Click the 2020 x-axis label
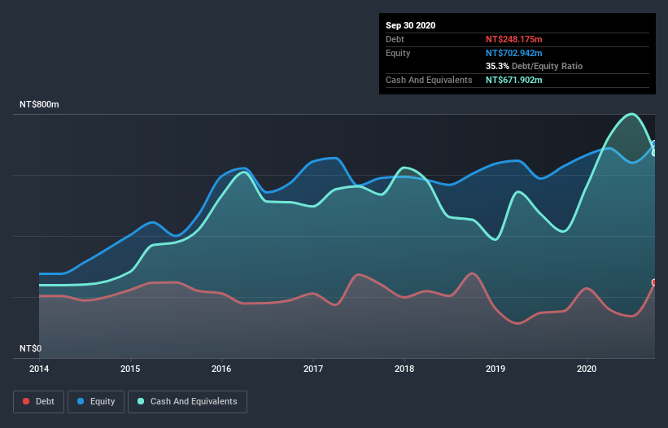This screenshot has height=428, width=668. click(587, 369)
